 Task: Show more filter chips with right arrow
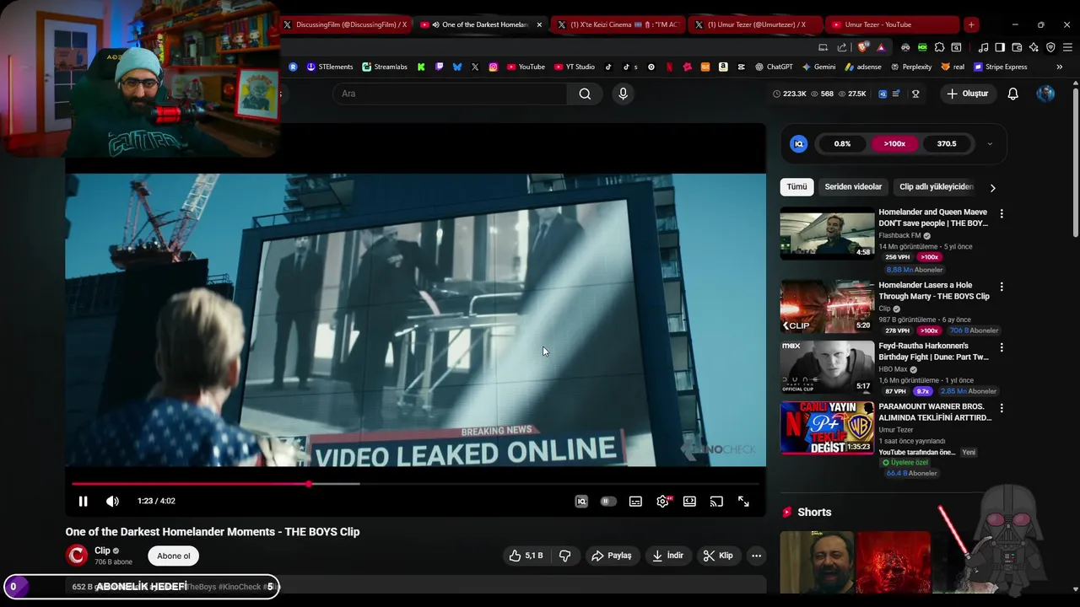(x=992, y=187)
